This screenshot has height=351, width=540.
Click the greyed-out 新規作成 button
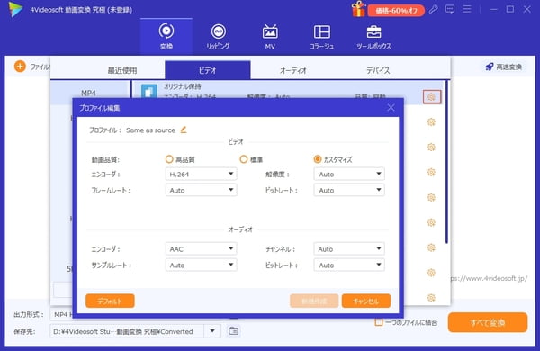click(x=314, y=301)
